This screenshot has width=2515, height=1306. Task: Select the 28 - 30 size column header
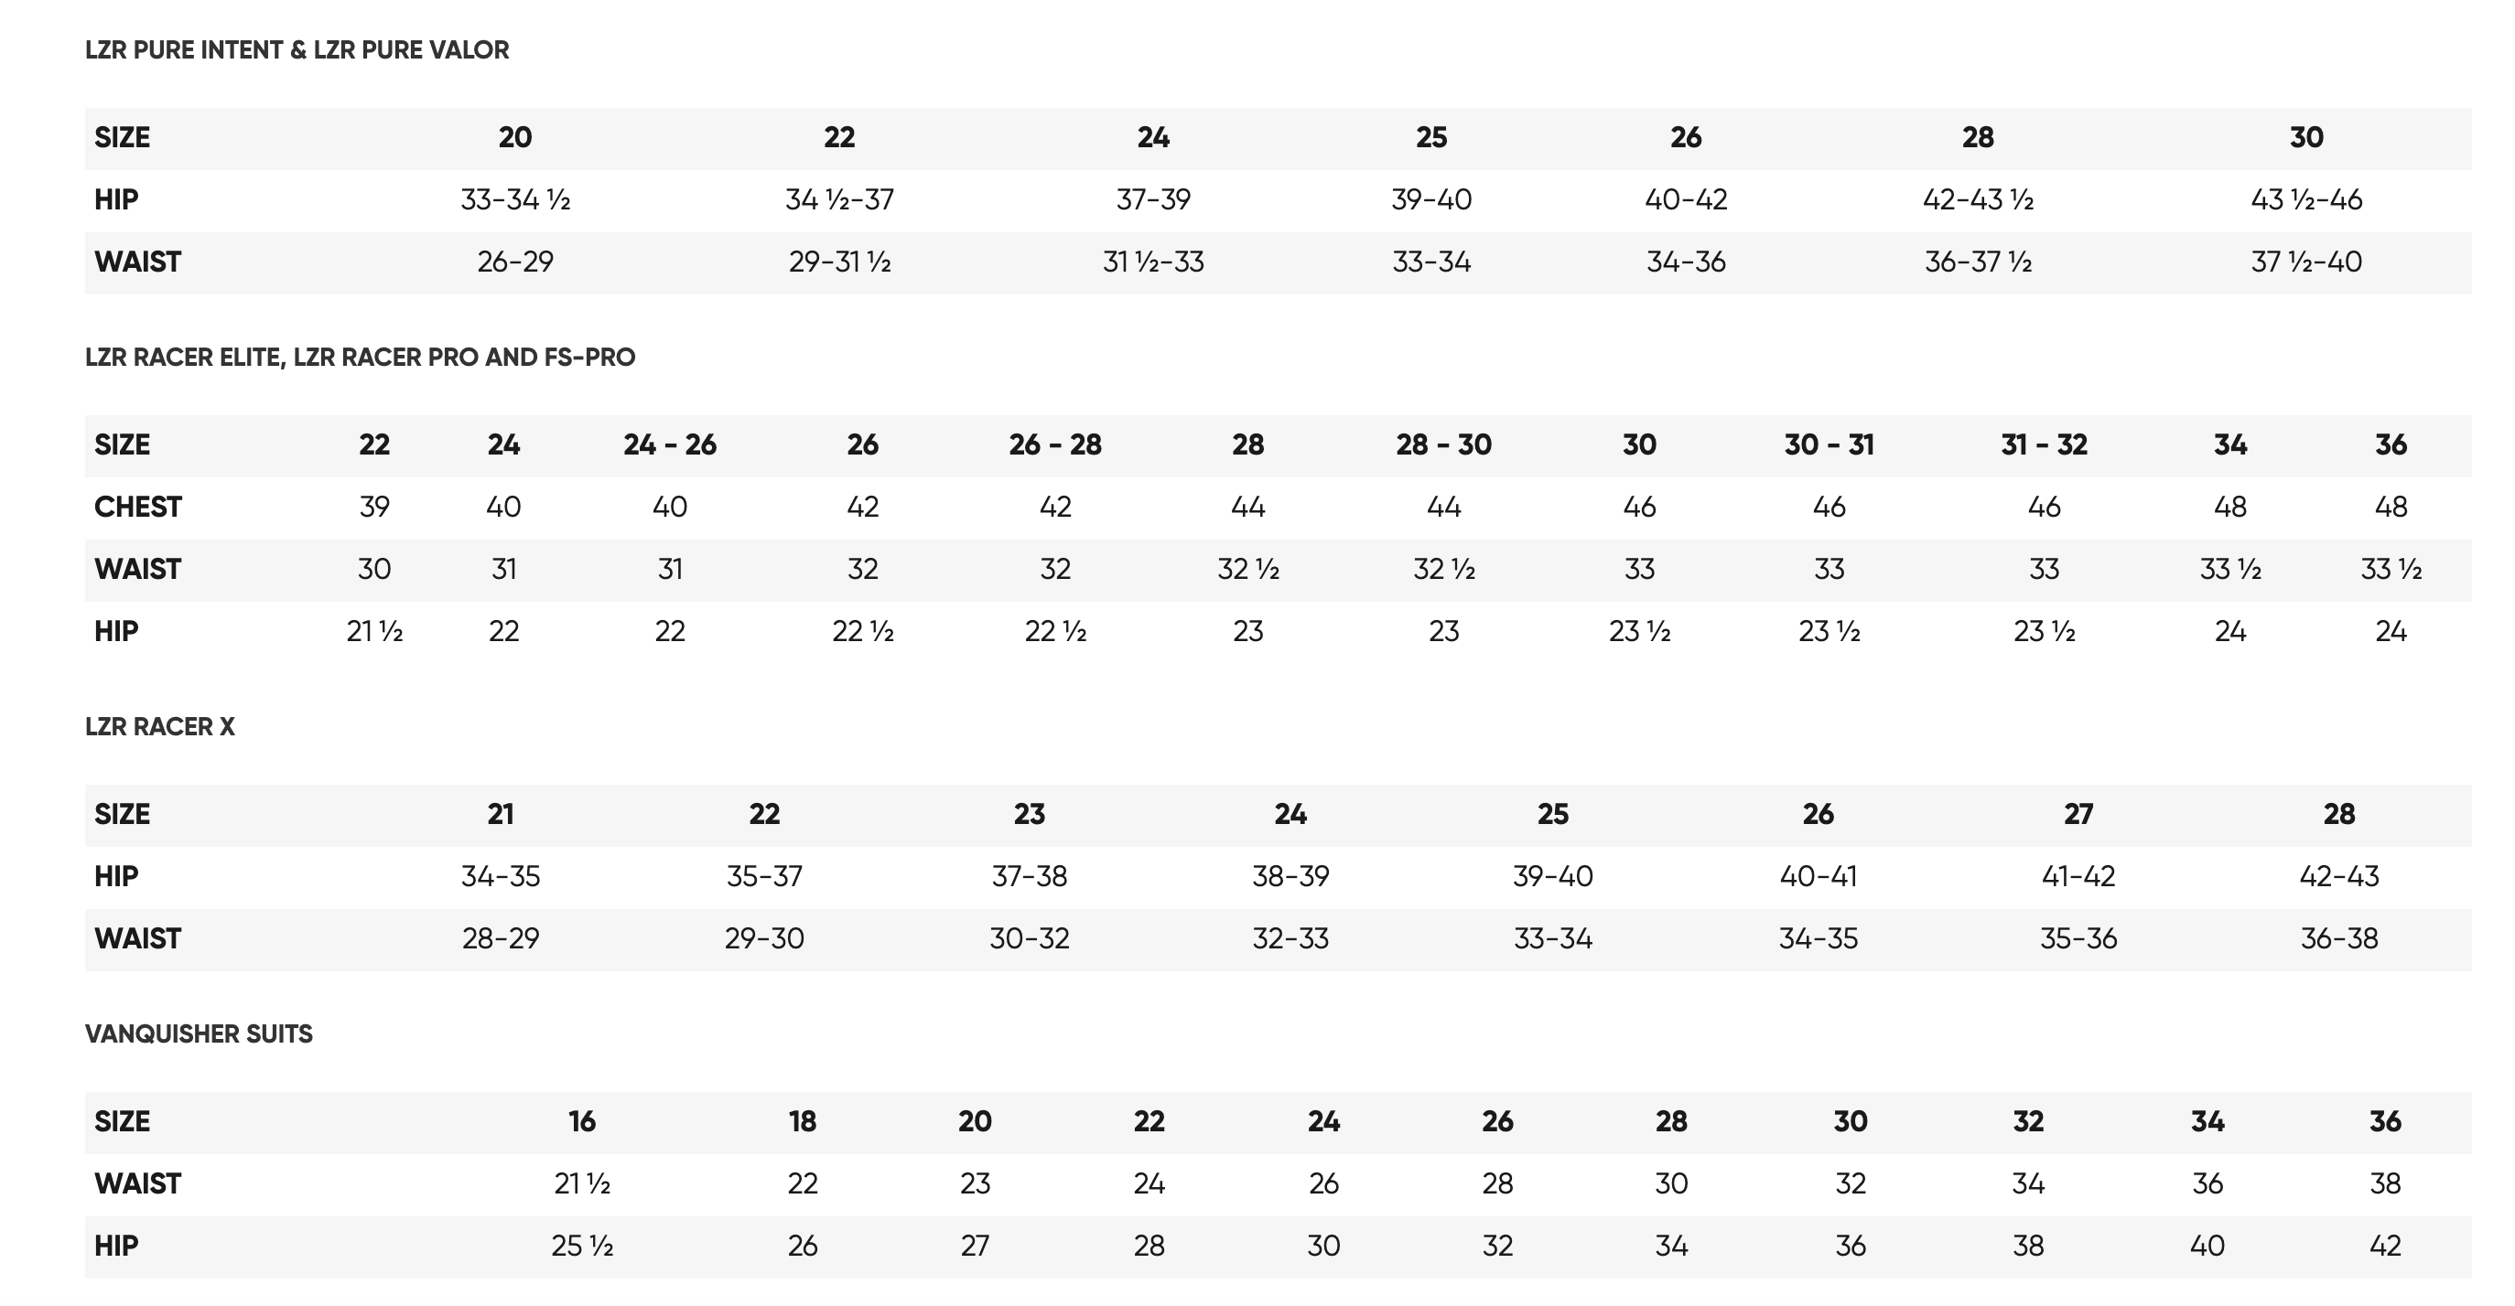click(1443, 444)
